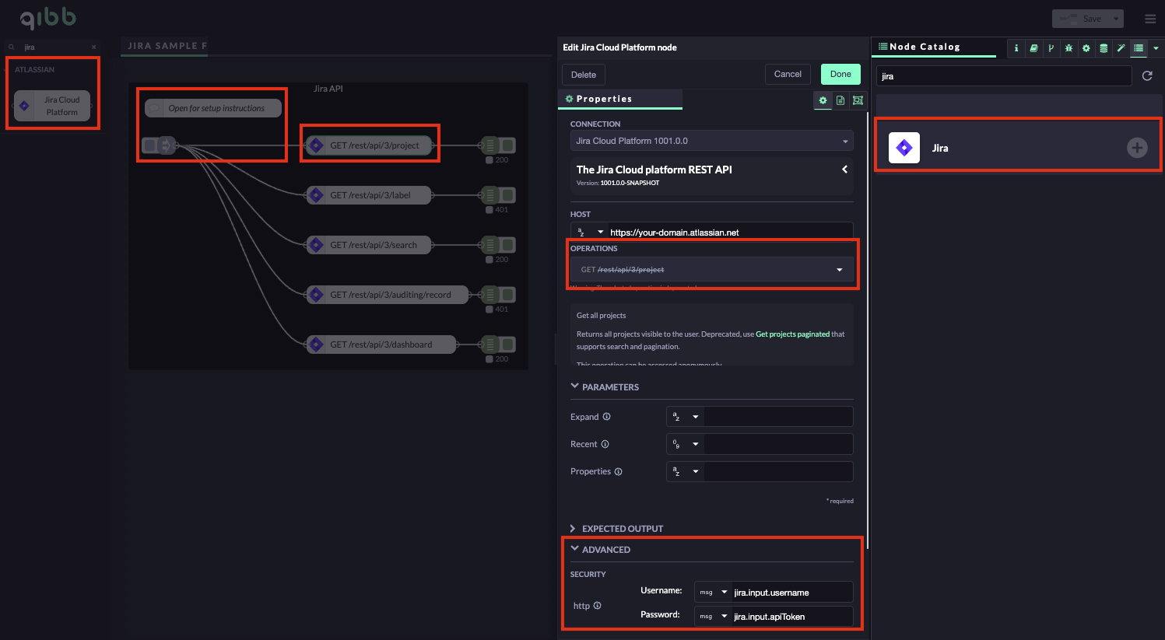
Task: Click the magic wand sidebar icon
Action: point(1121,48)
